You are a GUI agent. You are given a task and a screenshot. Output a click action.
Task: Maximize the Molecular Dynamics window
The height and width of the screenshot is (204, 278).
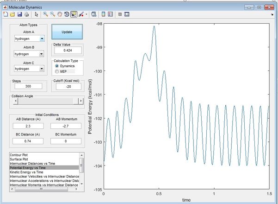pos(259,7)
